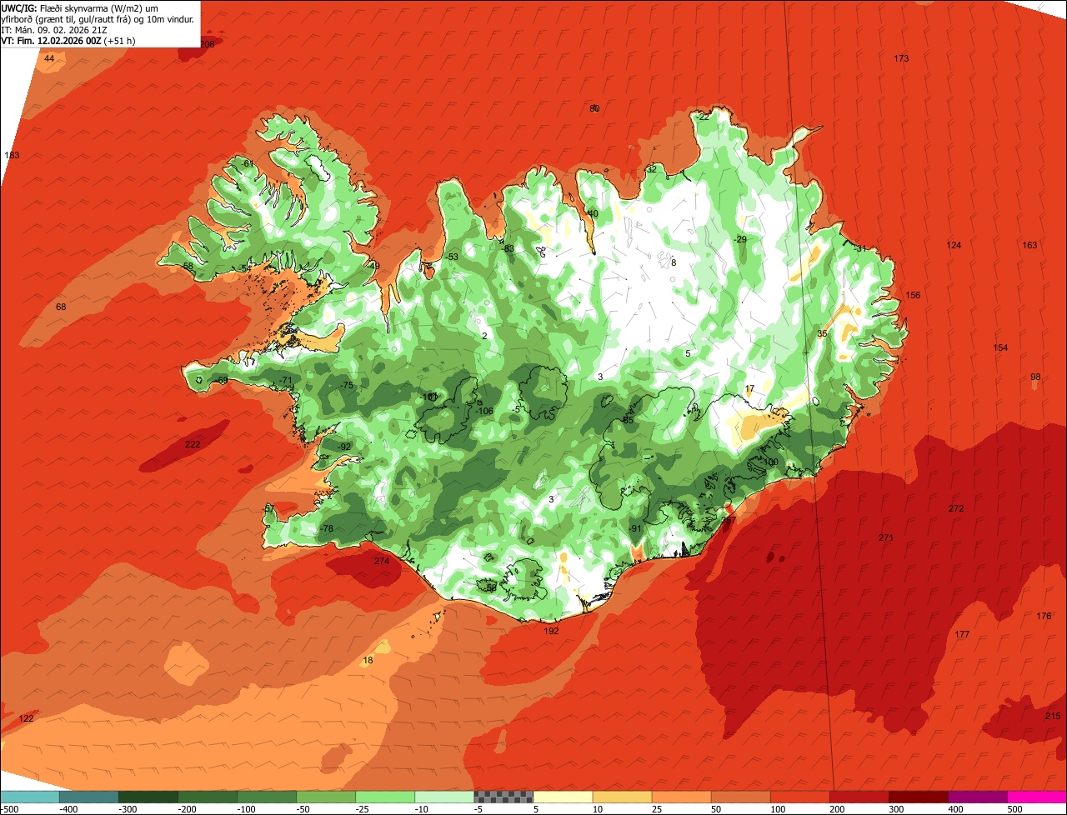Click the pale yellow swatch between 5 and 10
1067x815 pixels.
563,797
